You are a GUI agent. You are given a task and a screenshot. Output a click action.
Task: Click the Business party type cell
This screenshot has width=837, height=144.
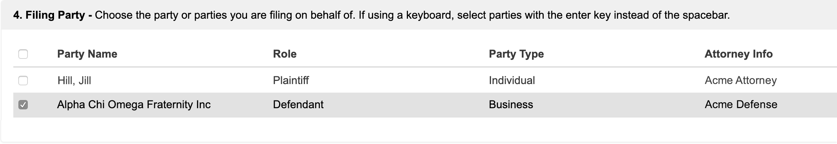click(511, 104)
